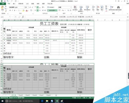Click Format cells icon in cells group
129x103 pixels.
[102, 7]
